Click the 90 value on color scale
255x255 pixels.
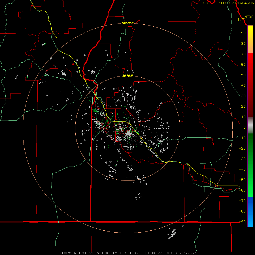pos(243,33)
